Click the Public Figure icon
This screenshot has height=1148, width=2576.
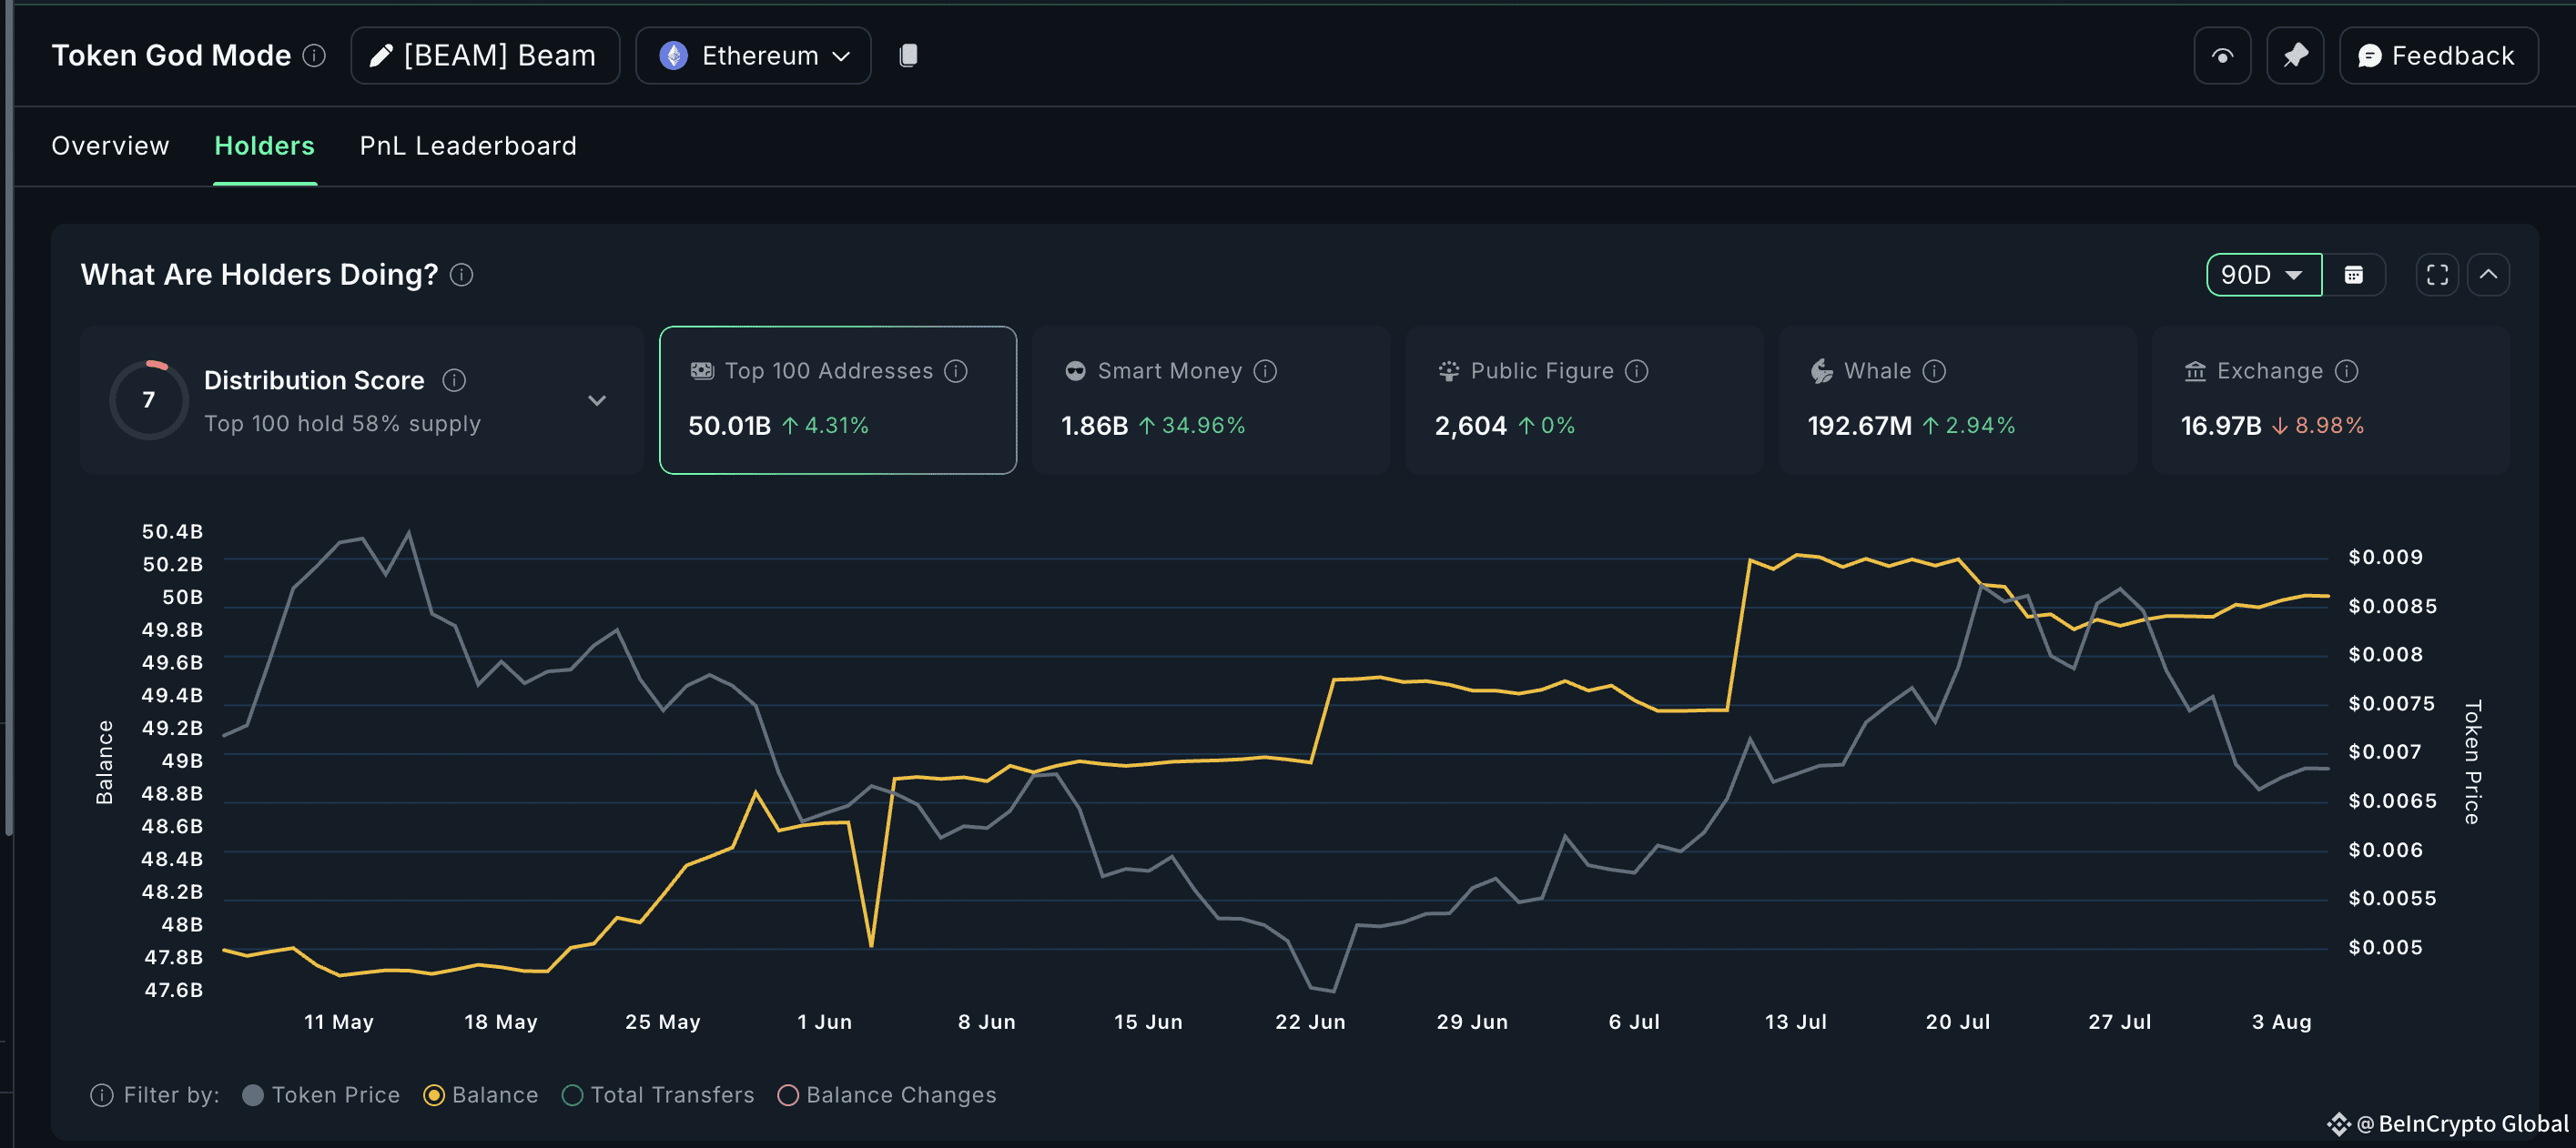[1448, 372]
